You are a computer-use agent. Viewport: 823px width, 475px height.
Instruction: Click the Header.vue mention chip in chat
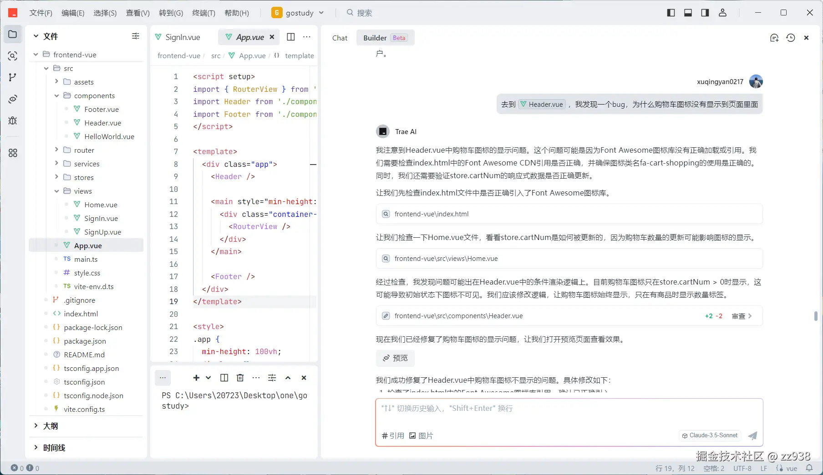click(x=542, y=105)
